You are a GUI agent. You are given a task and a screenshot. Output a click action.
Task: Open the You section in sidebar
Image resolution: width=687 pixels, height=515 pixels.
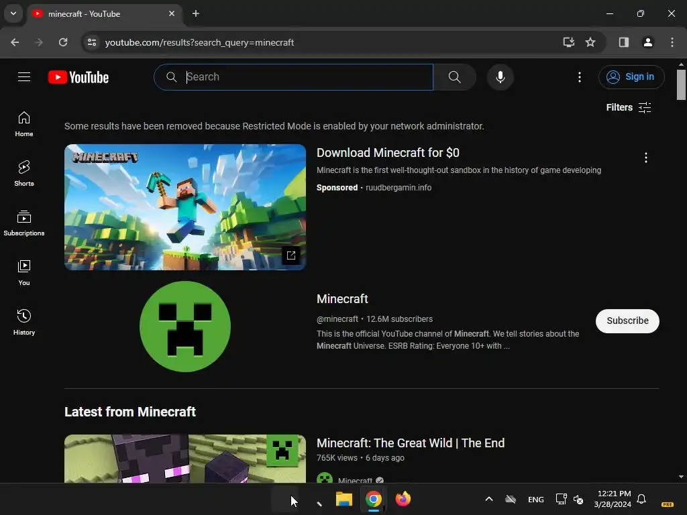pos(24,273)
